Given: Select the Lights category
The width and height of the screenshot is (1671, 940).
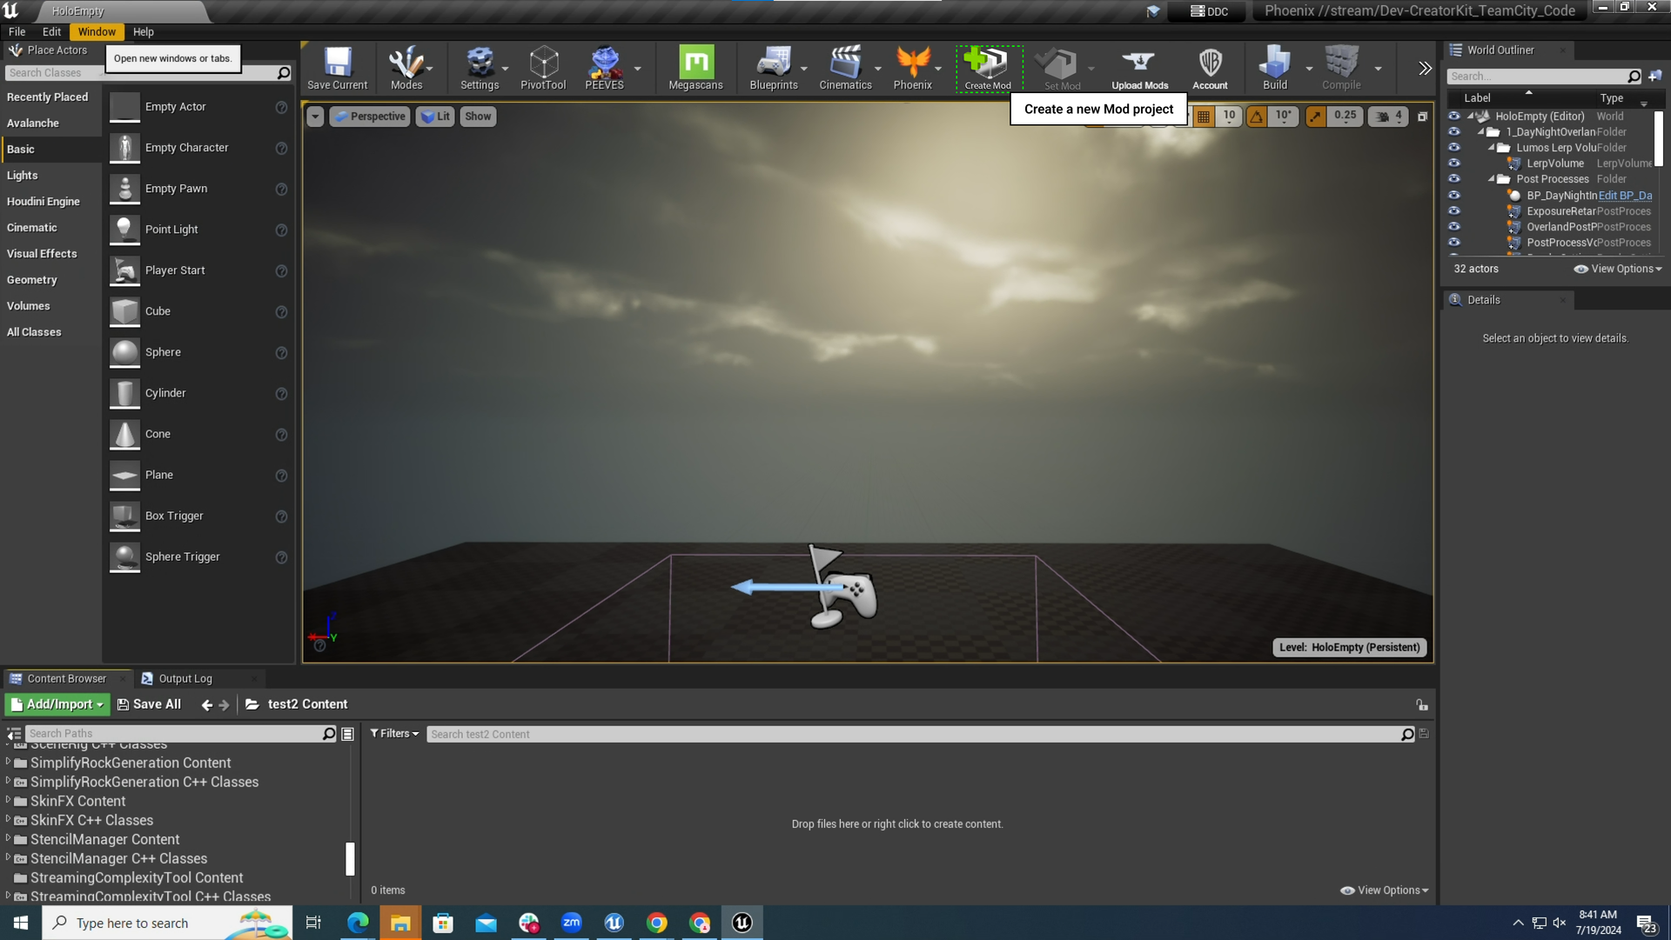Looking at the screenshot, I should (23, 175).
